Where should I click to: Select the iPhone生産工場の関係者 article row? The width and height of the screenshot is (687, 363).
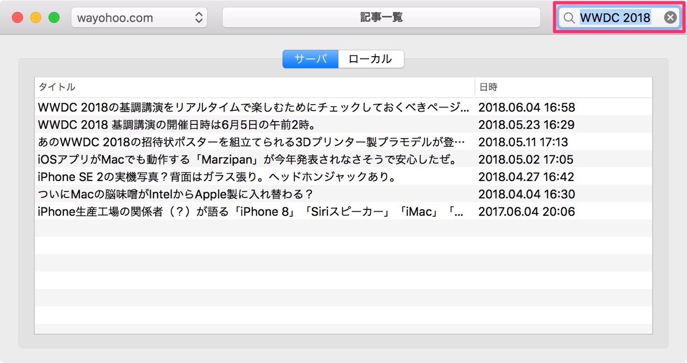(x=343, y=212)
